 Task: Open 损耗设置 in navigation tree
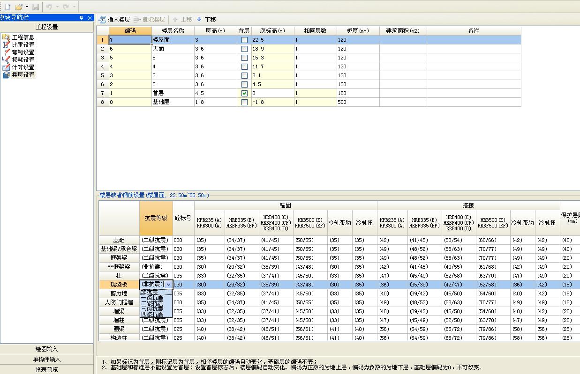click(23, 59)
